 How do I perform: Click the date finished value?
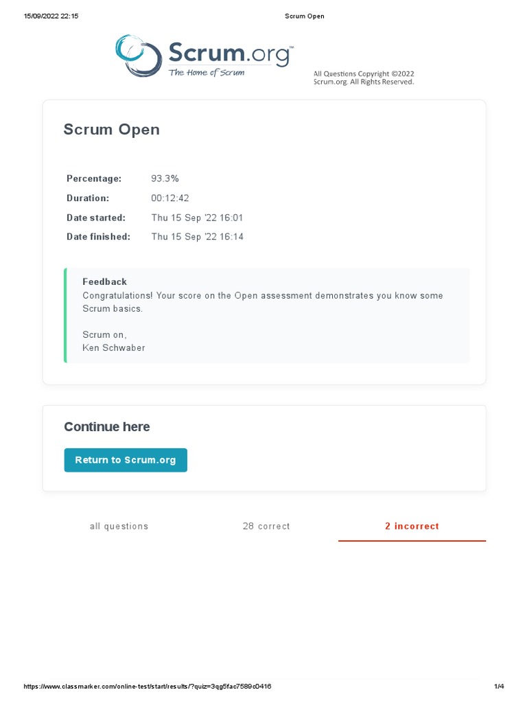197,237
